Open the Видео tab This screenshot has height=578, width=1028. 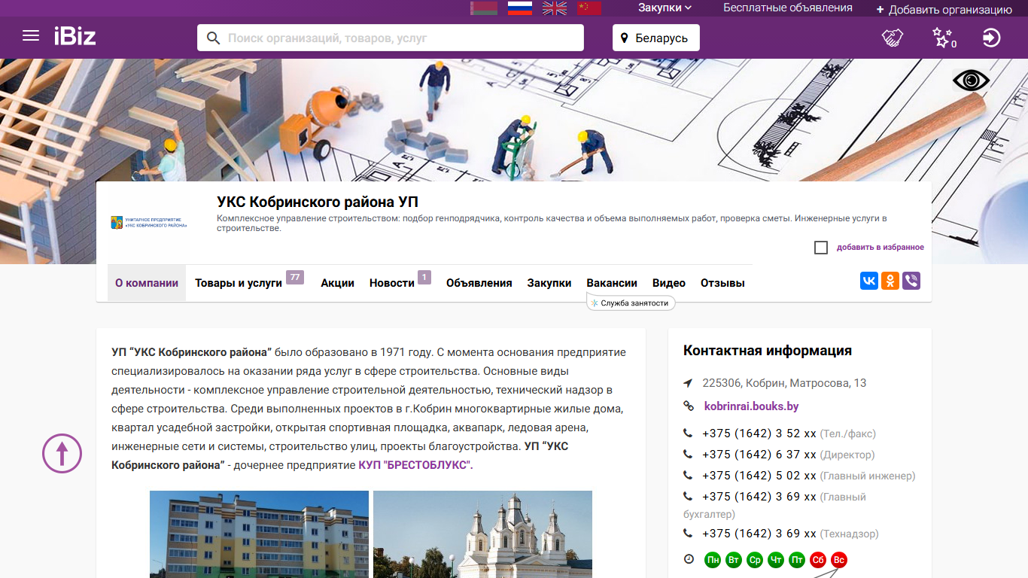coord(669,283)
